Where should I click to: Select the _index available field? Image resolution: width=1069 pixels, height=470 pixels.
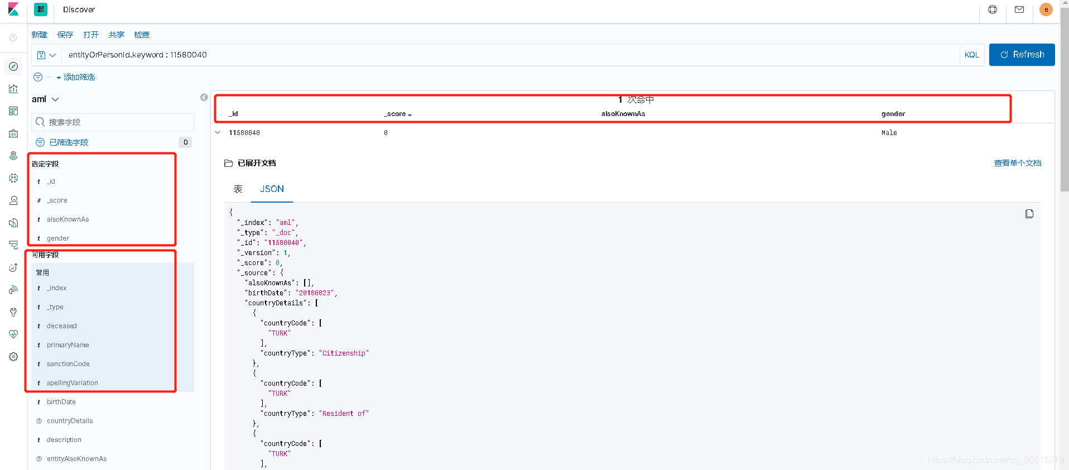pyautogui.click(x=56, y=288)
